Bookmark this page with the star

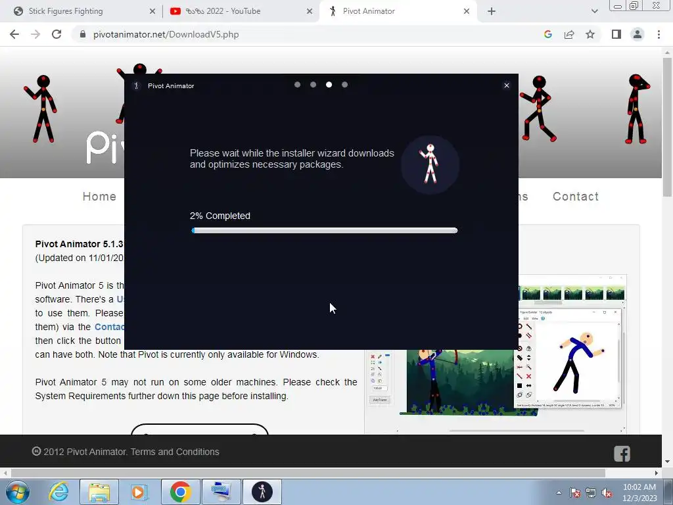tap(590, 34)
